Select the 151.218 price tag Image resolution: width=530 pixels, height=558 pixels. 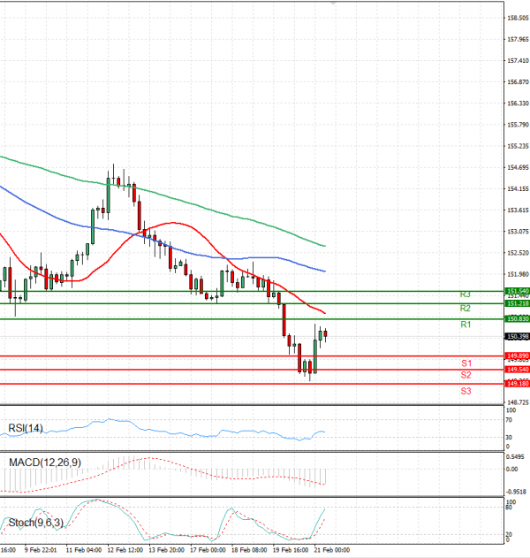(518, 303)
